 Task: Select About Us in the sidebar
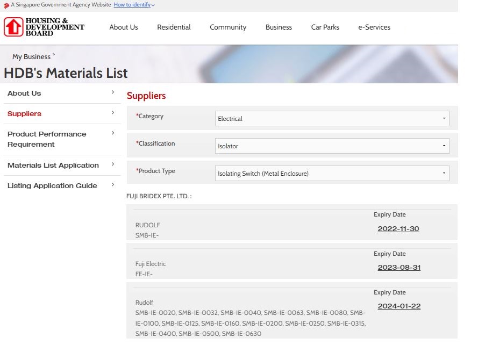tap(24, 93)
